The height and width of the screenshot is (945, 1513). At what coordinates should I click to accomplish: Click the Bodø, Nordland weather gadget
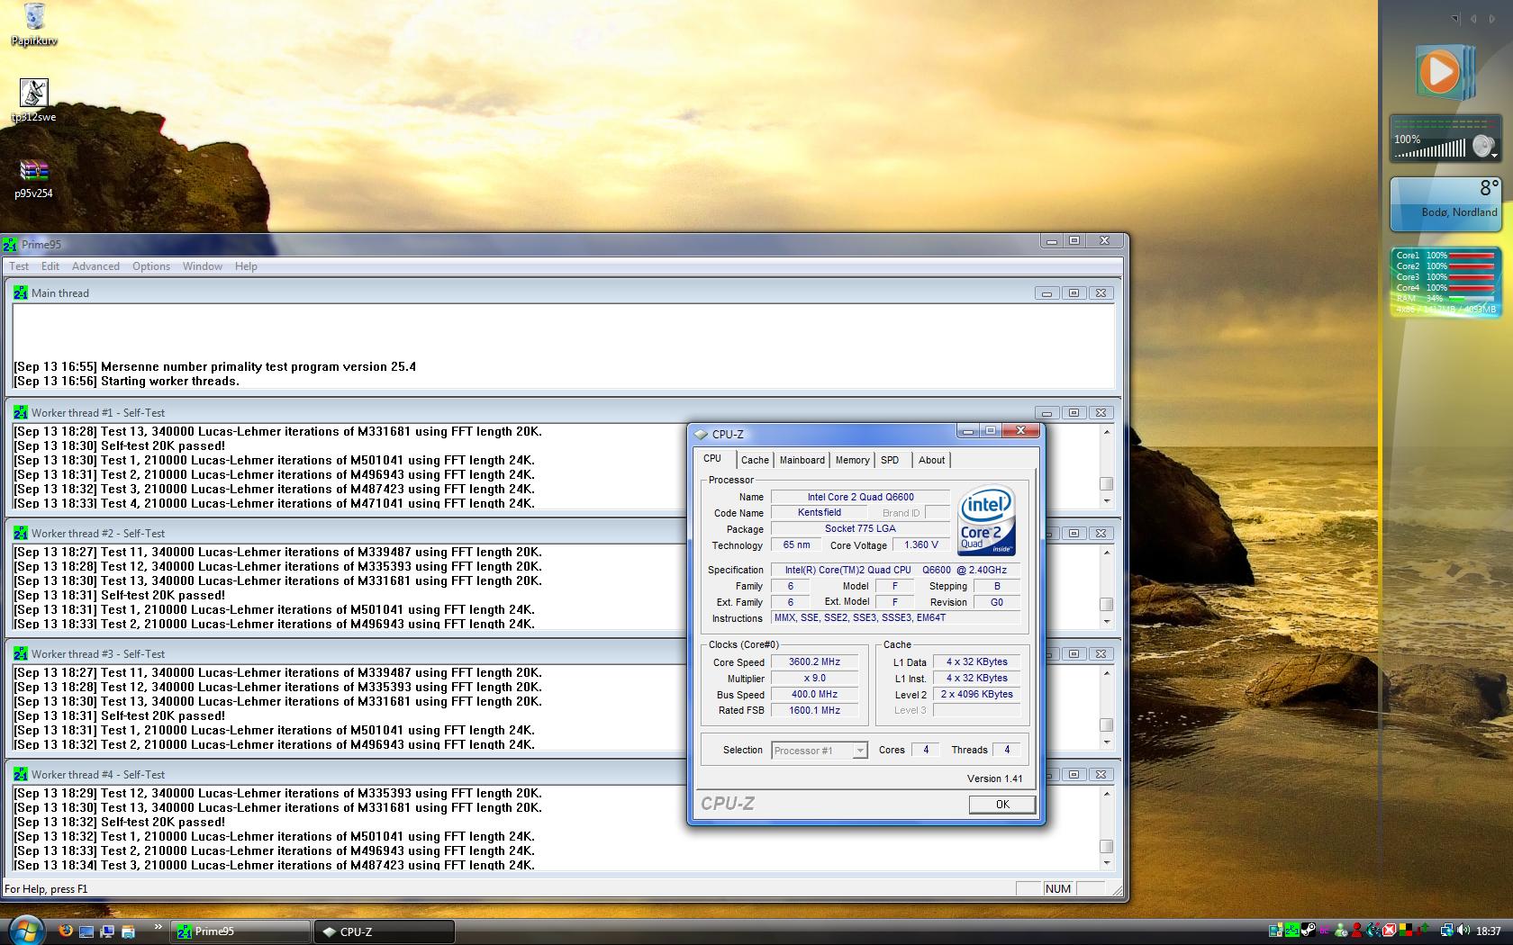point(1444,204)
